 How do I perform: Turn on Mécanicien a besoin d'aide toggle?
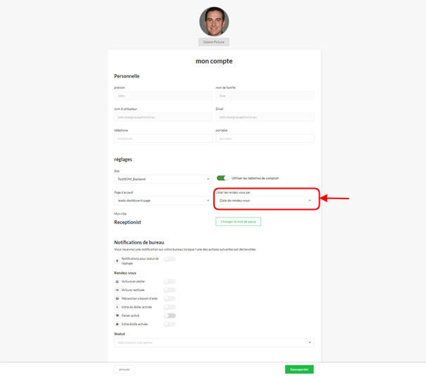(170, 299)
